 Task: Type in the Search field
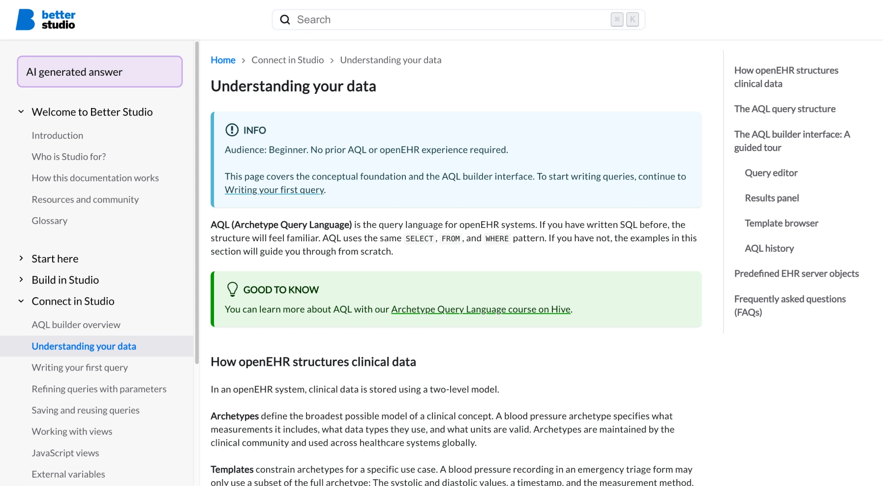(443, 20)
